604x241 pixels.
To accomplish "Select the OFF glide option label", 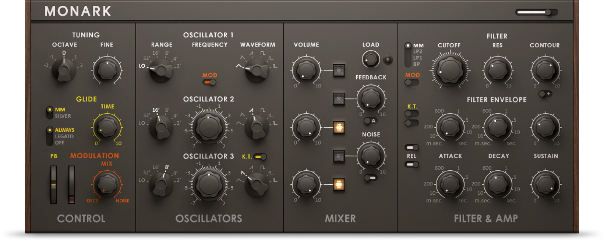I will [x=59, y=143].
